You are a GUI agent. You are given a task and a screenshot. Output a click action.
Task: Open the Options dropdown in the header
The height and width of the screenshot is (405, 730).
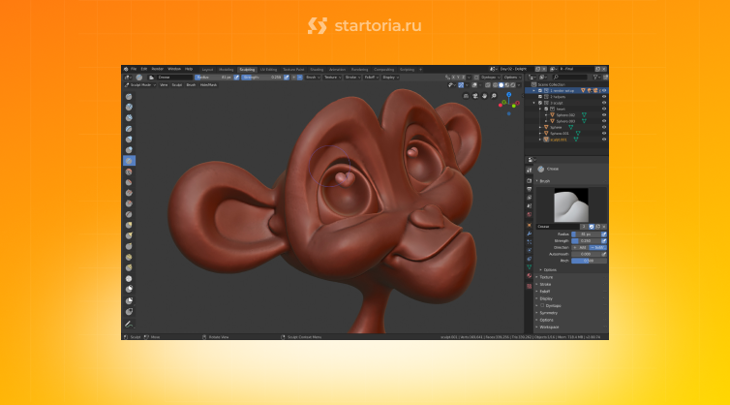tap(511, 78)
